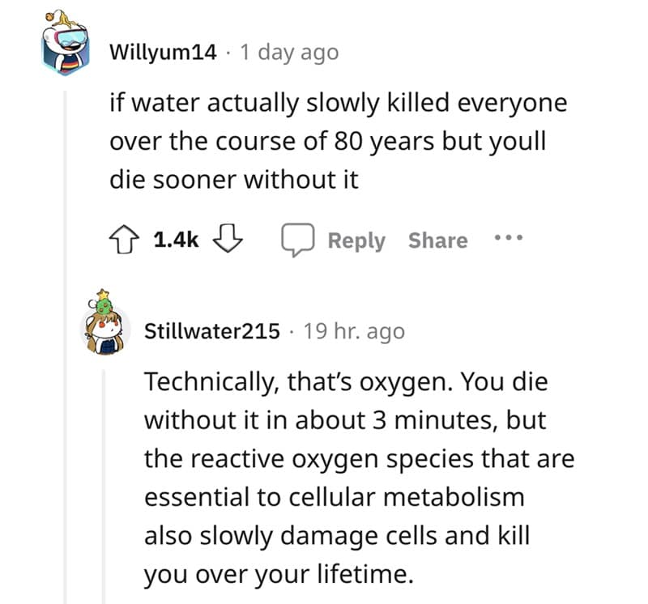Click the line "if water actually slowly killed everyone"
Viewport: 648px width, 604px height.
[x=338, y=104]
